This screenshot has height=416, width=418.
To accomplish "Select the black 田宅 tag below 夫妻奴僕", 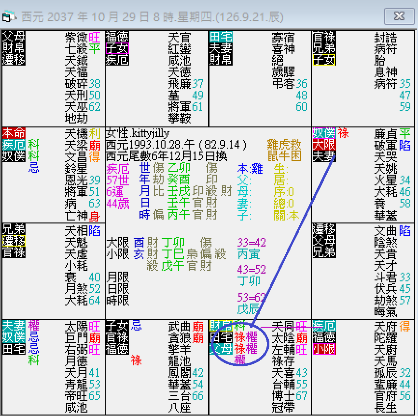I will [x=13, y=348].
